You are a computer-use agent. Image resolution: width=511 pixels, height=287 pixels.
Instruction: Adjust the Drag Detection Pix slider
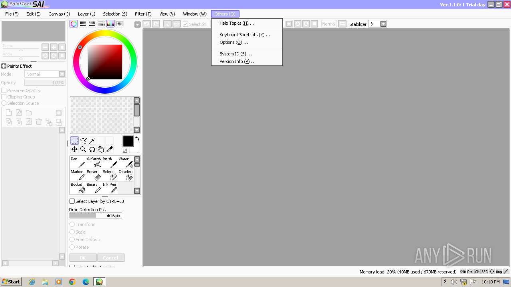pos(96,216)
